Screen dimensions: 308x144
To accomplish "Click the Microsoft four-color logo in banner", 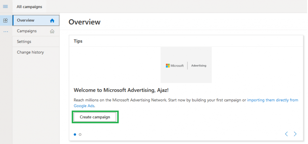I will tap(168, 66).
